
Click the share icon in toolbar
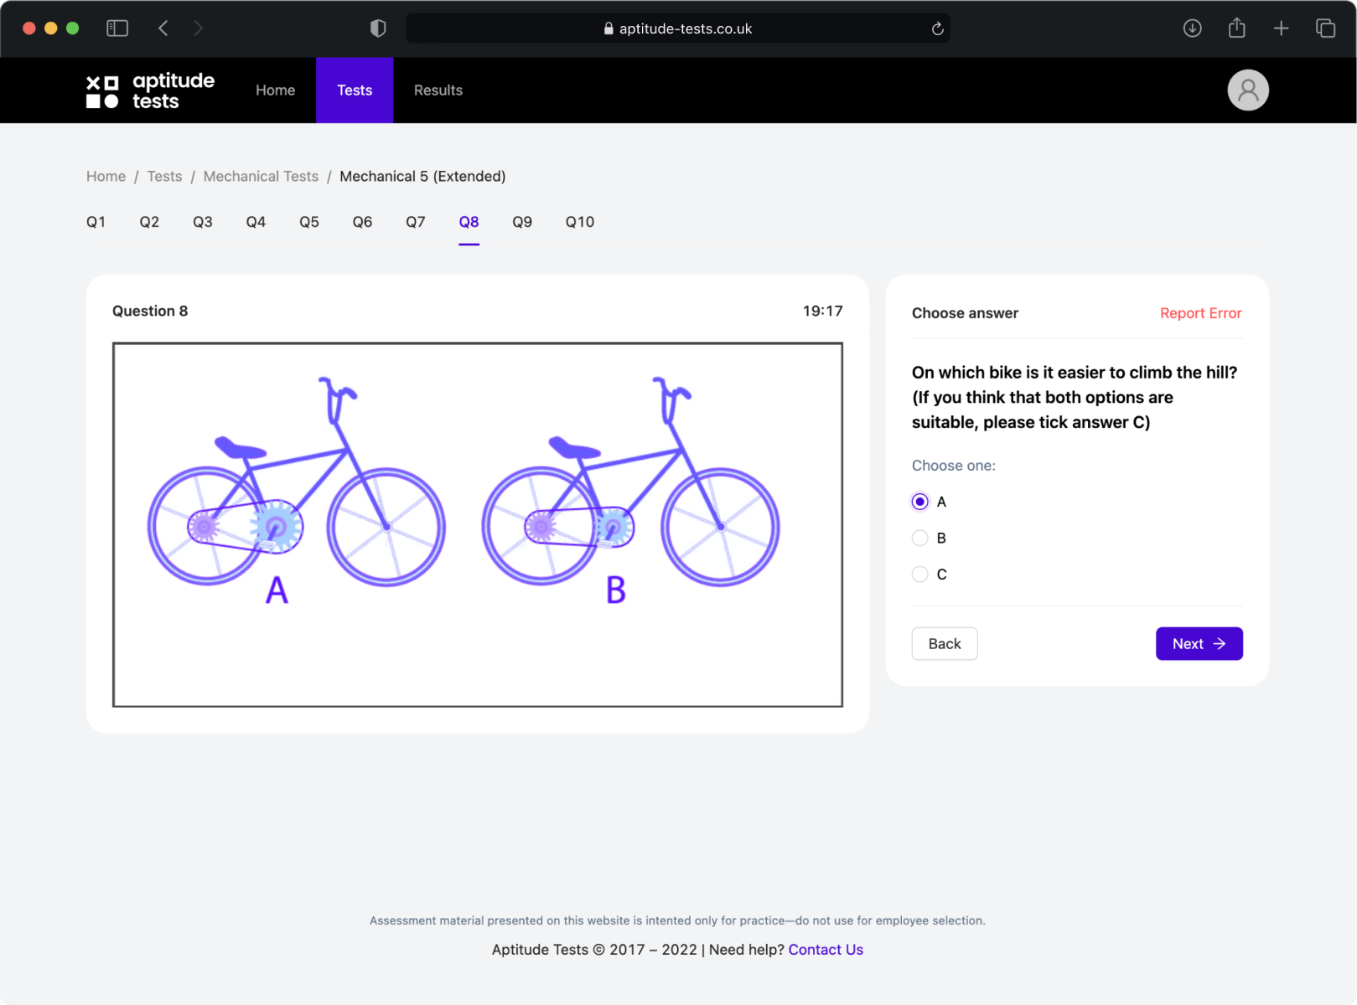1236,28
